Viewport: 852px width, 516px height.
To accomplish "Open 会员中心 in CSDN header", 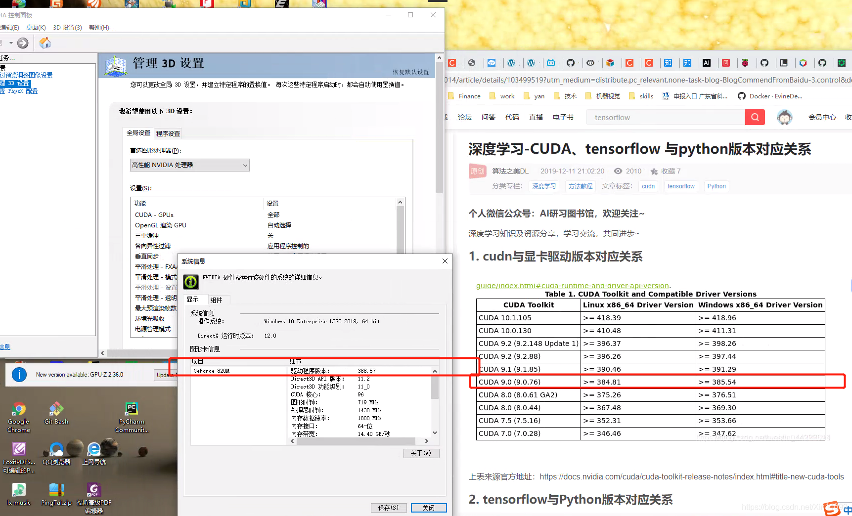I will click(822, 117).
